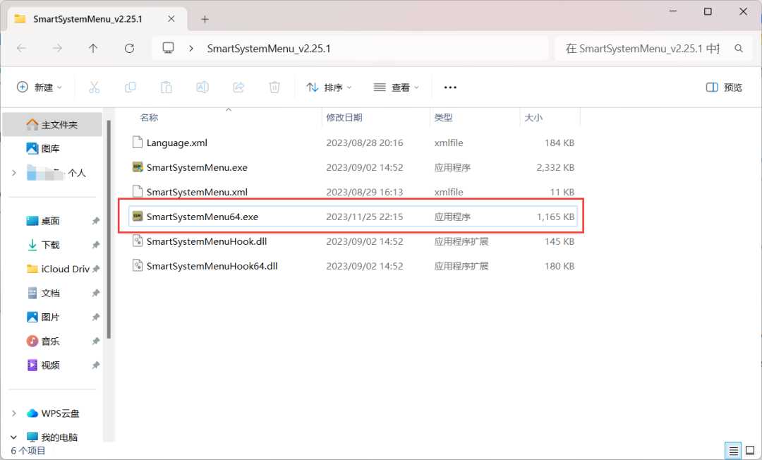Sort by 修改日期 column header
Screen dimensions: 762x460
[344, 118]
